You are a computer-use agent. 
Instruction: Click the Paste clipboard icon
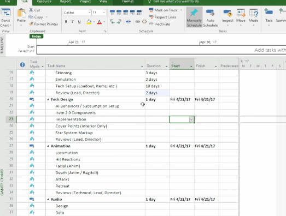point(21,13)
